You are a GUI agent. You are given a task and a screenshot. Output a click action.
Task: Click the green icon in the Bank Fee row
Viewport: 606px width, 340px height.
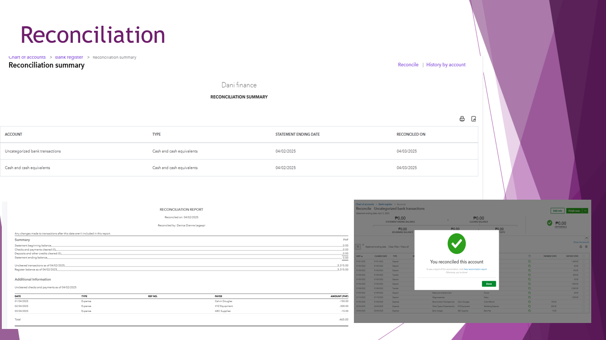pyautogui.click(x=530, y=311)
